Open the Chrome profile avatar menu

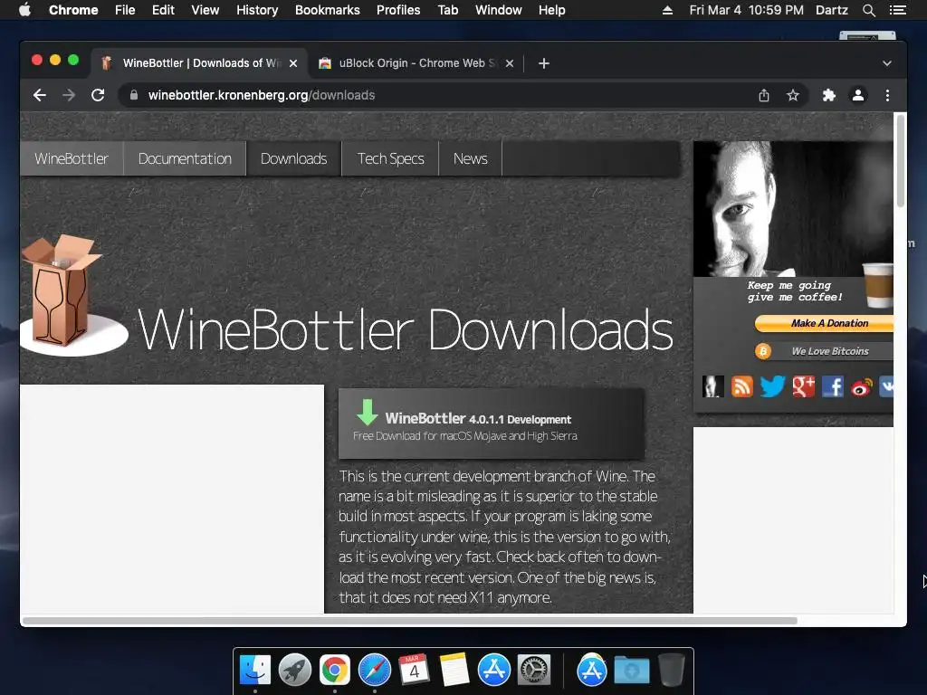coord(858,95)
